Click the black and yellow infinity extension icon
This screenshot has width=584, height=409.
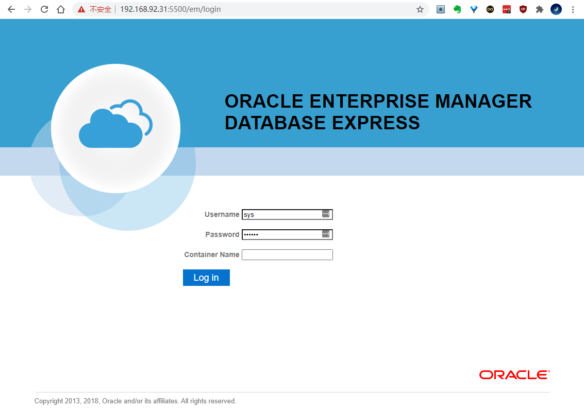[490, 9]
